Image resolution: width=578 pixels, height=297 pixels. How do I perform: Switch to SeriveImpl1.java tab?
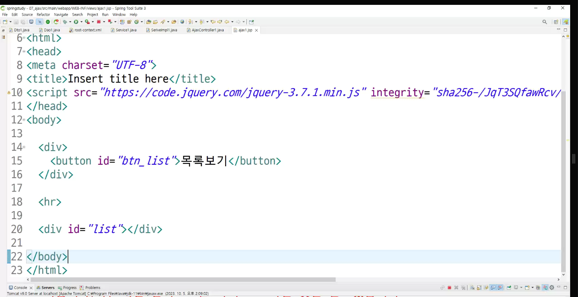pyautogui.click(x=162, y=30)
